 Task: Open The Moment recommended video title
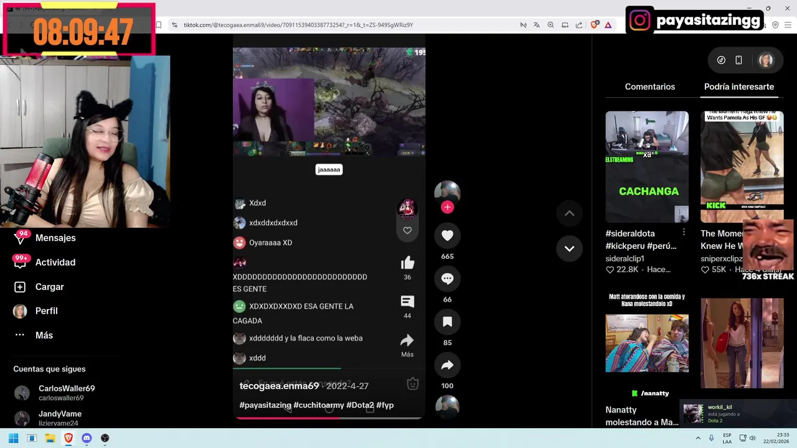[722, 240]
